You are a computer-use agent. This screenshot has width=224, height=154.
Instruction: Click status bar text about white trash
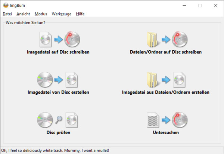[55, 150]
